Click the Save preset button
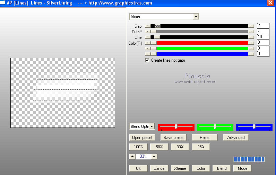The image size is (276, 175). coord(173,138)
